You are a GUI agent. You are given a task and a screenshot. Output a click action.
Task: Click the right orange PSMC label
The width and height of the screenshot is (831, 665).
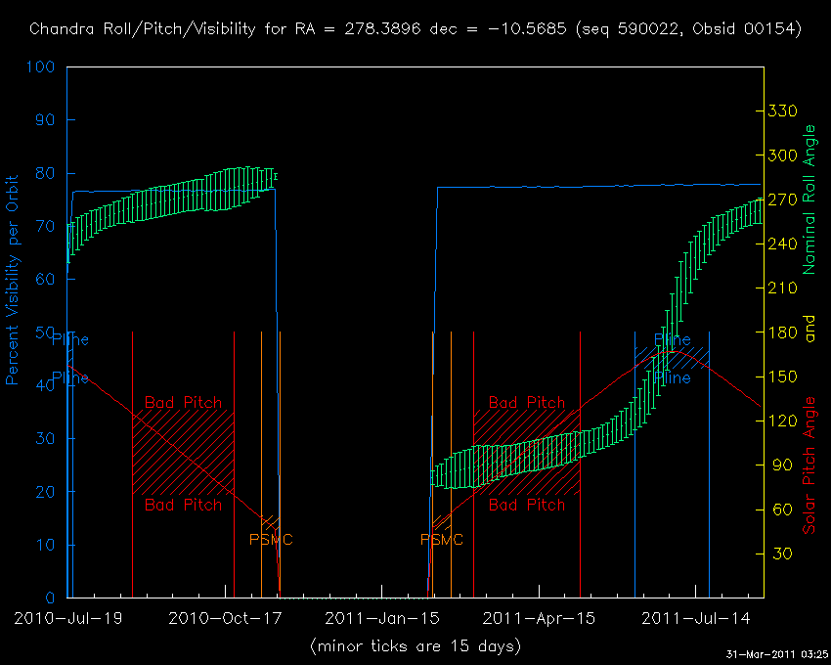click(x=442, y=540)
